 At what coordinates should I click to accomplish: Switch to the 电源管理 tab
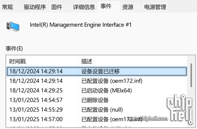click(x=155, y=7)
